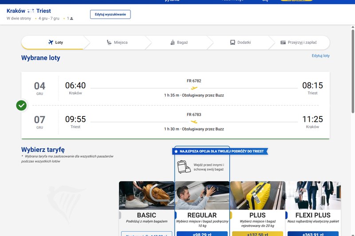Switch to the Bagaż step tab

(179, 42)
